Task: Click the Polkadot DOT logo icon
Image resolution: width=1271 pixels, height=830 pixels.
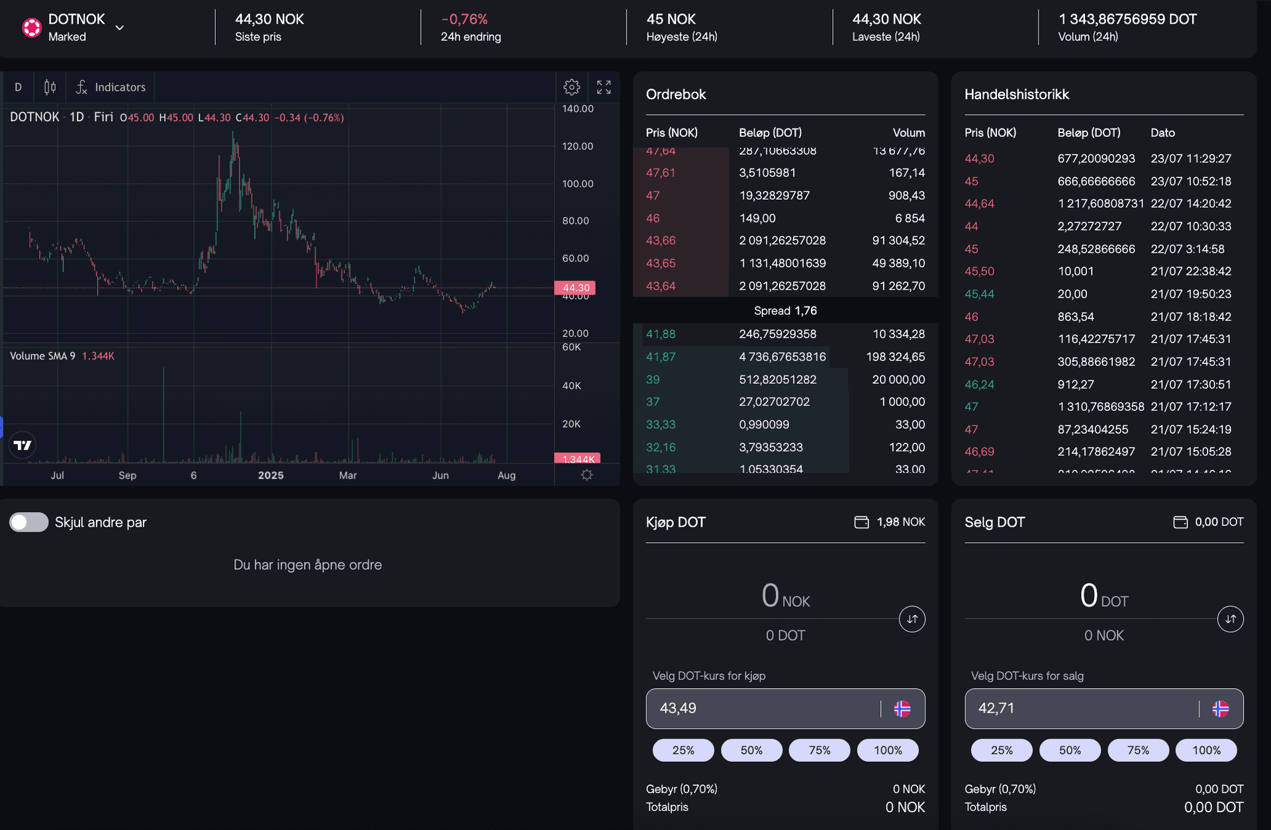Action: (x=31, y=27)
